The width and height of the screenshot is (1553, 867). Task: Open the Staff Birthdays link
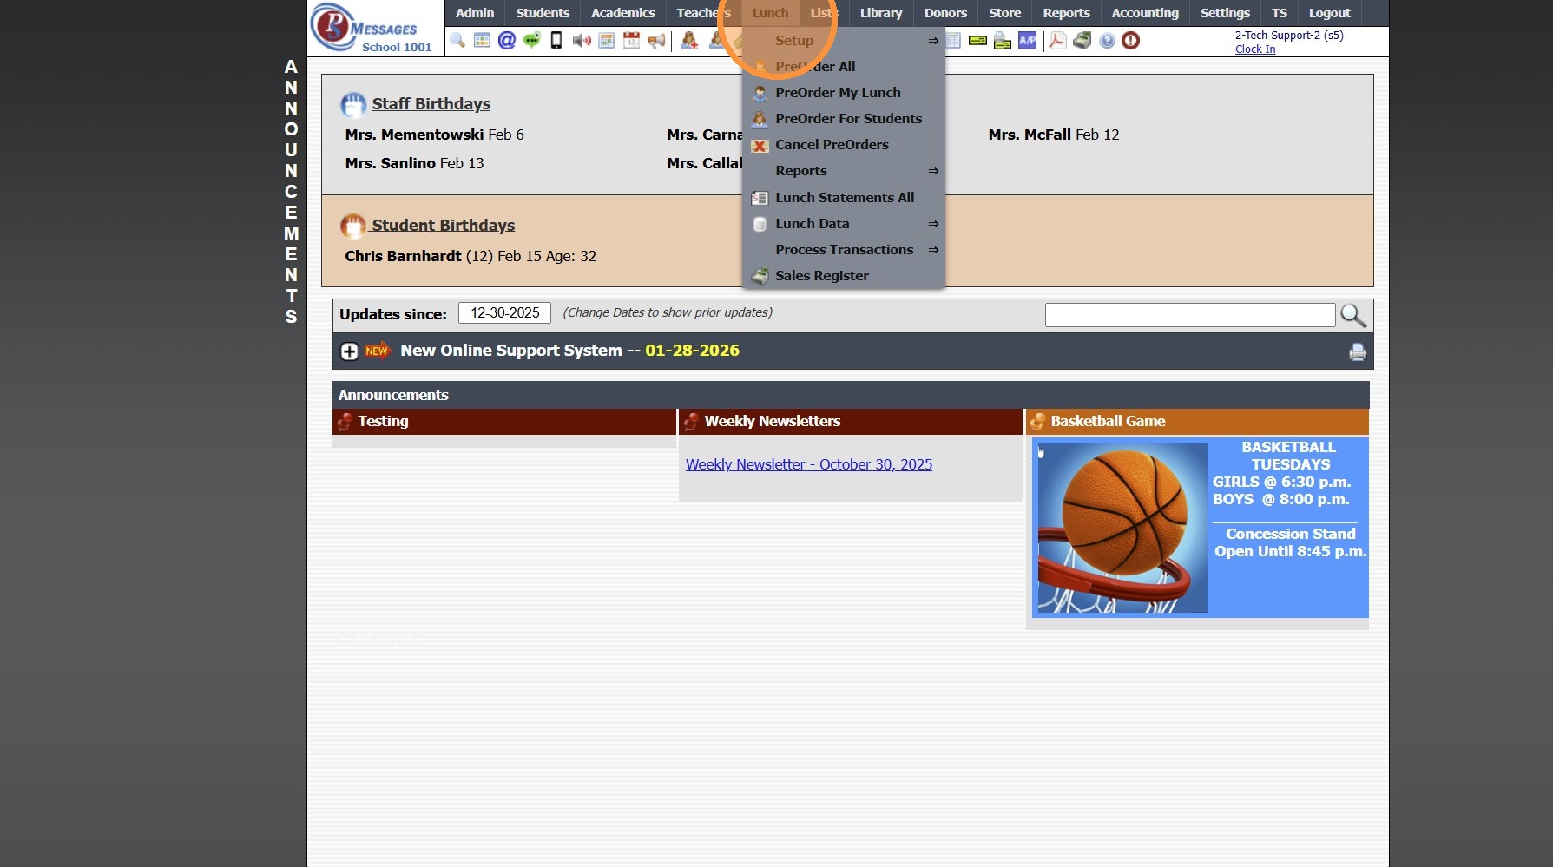click(x=431, y=104)
